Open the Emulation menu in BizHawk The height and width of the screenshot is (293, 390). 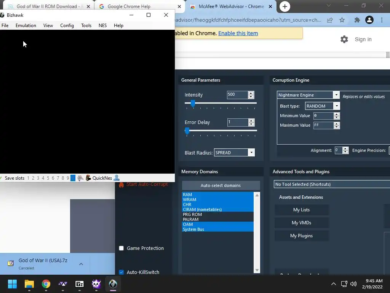[x=26, y=26]
